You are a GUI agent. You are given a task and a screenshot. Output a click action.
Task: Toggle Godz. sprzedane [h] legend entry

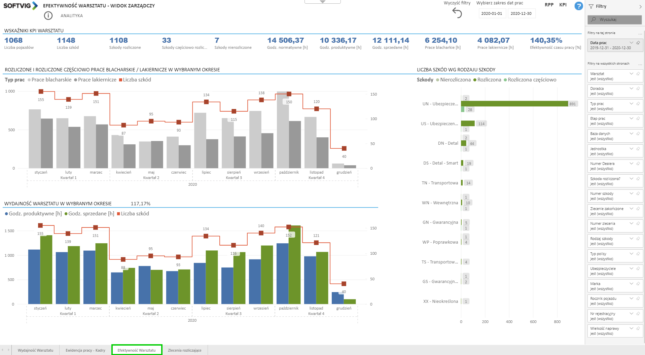[x=89, y=214]
